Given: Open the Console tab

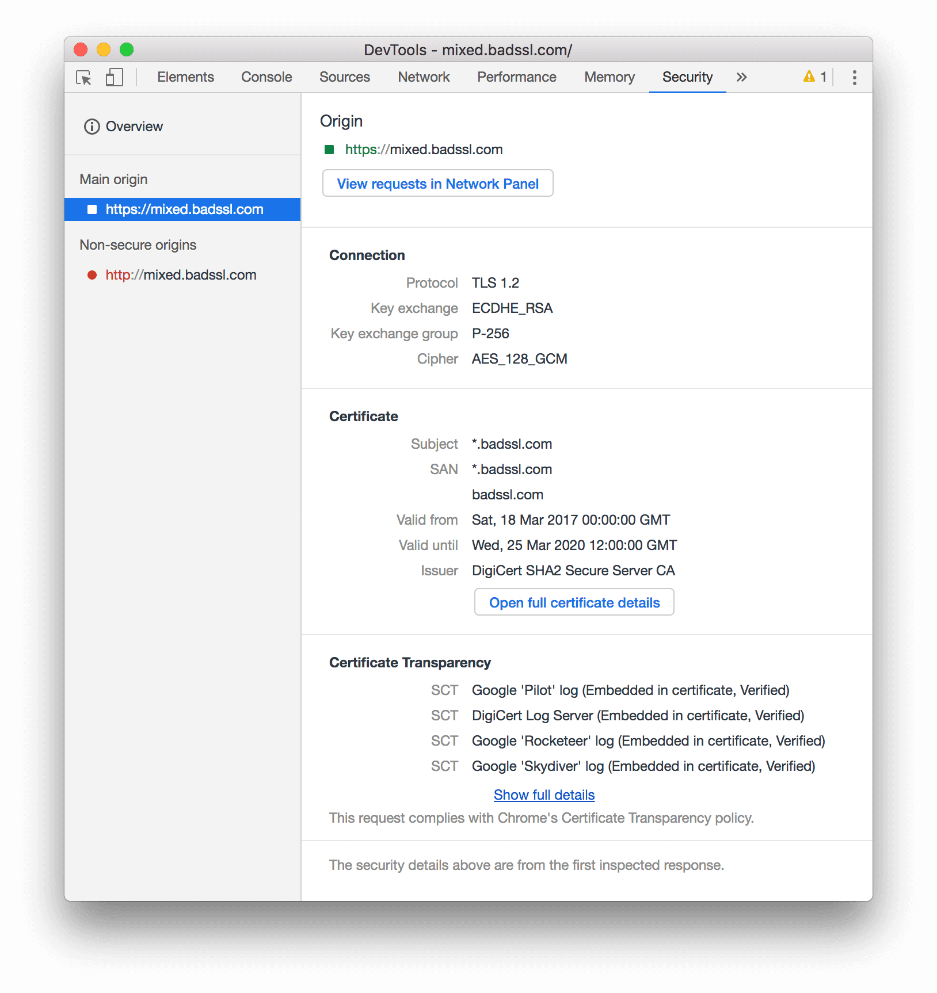Looking at the screenshot, I should (266, 77).
